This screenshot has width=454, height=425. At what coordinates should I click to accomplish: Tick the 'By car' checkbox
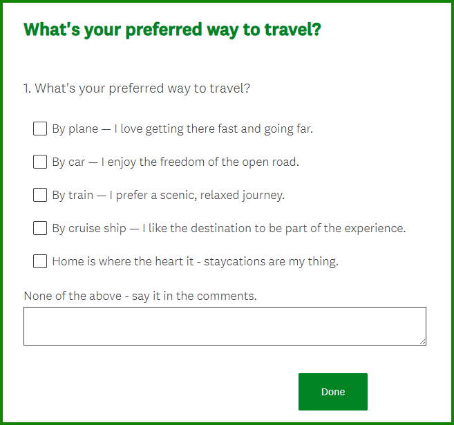pyautogui.click(x=40, y=162)
